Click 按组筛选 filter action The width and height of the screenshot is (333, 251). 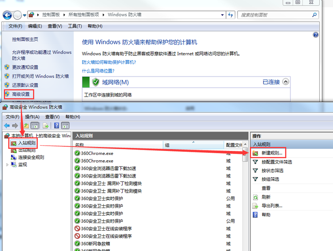(x=270, y=179)
